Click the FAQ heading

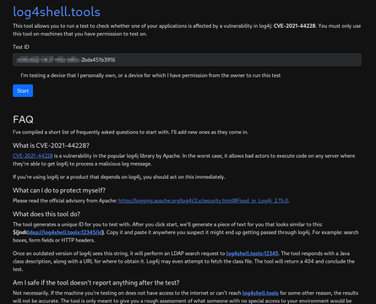(x=23, y=120)
